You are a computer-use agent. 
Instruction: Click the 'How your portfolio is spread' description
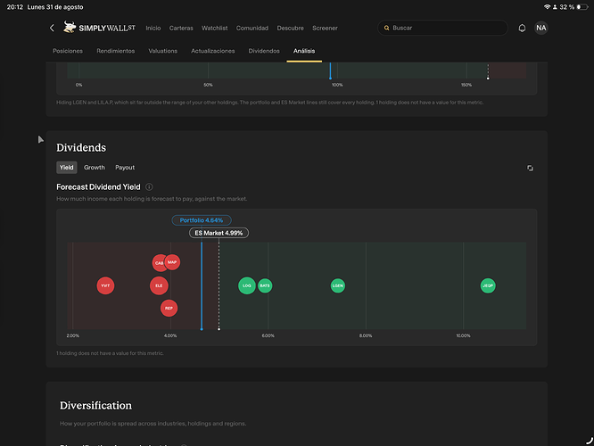153,424
